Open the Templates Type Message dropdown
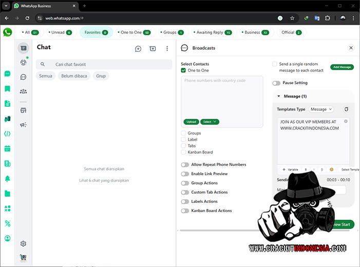360x267 pixels. coord(321,109)
